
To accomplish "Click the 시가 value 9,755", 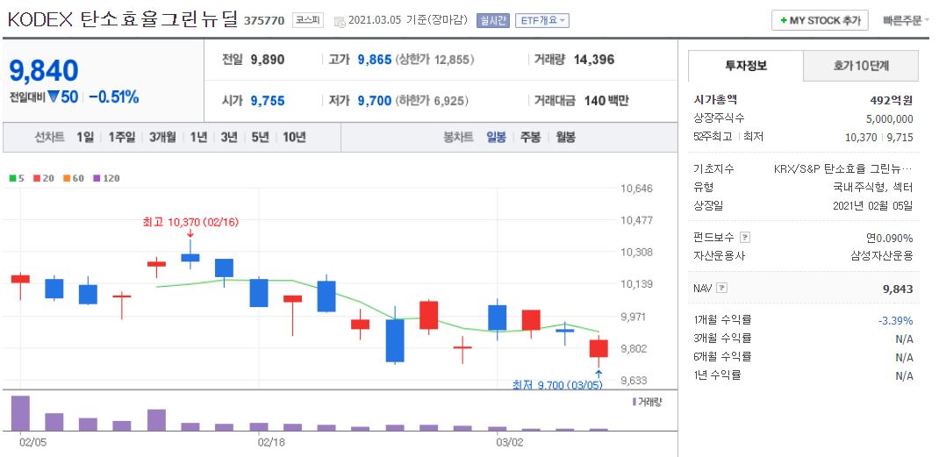I will click(x=268, y=101).
